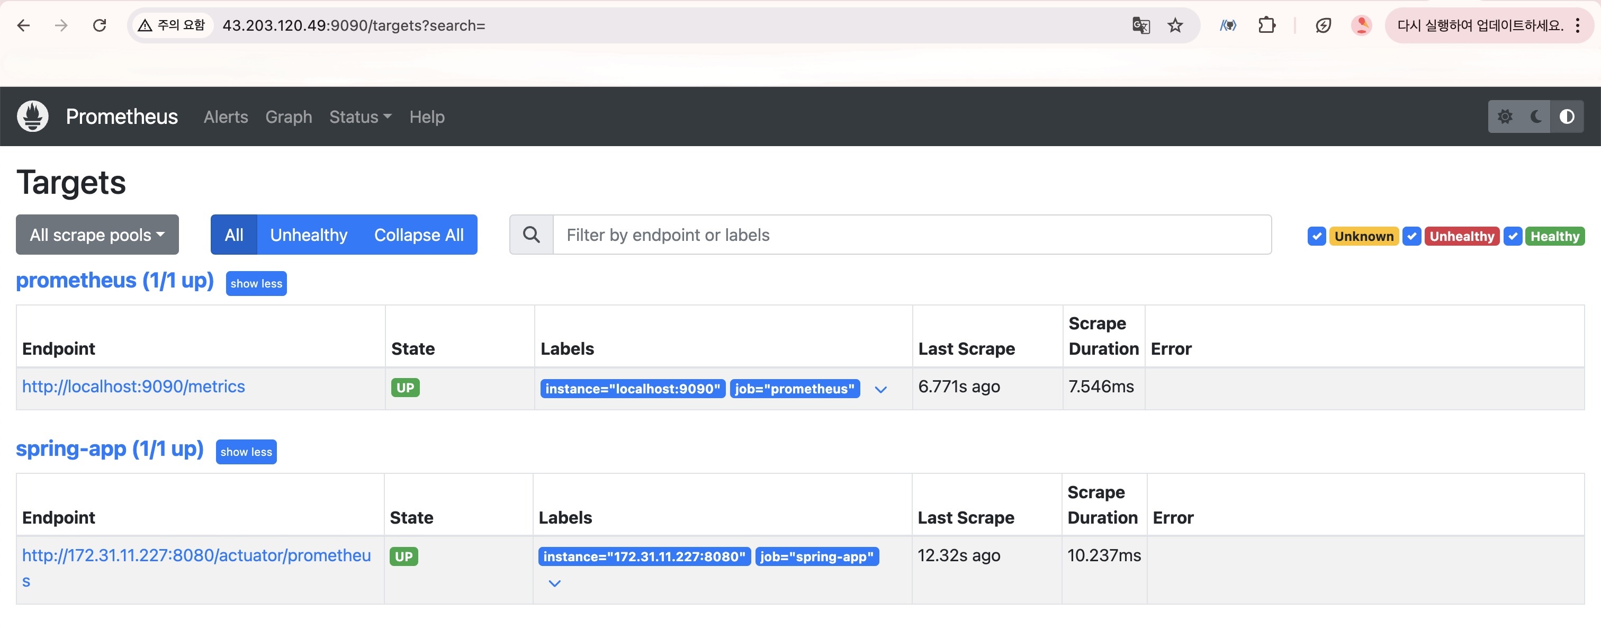1601x629 pixels.
Task: Click the job="spring-app" label badge
Action: tap(817, 556)
